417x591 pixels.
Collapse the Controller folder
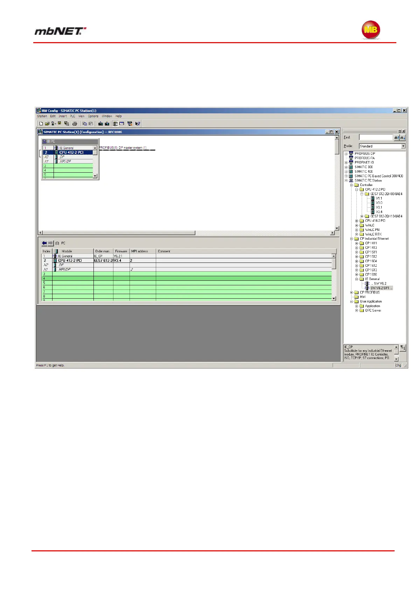pyautogui.click(x=351, y=185)
